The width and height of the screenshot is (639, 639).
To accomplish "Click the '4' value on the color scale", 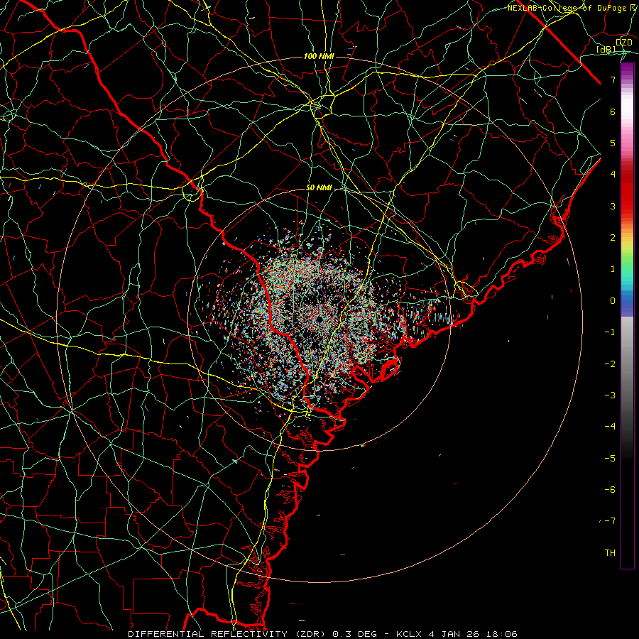I will (x=613, y=175).
